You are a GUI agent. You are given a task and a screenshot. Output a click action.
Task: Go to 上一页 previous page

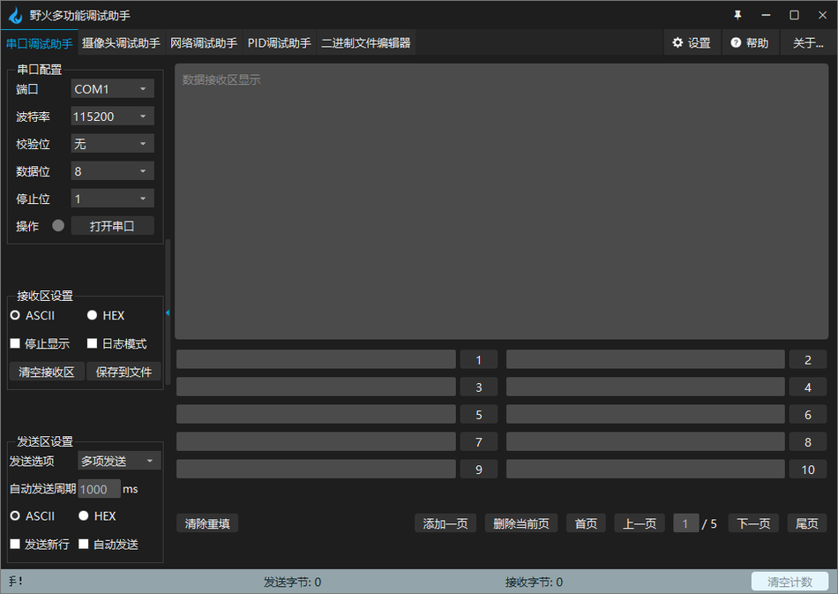point(640,523)
